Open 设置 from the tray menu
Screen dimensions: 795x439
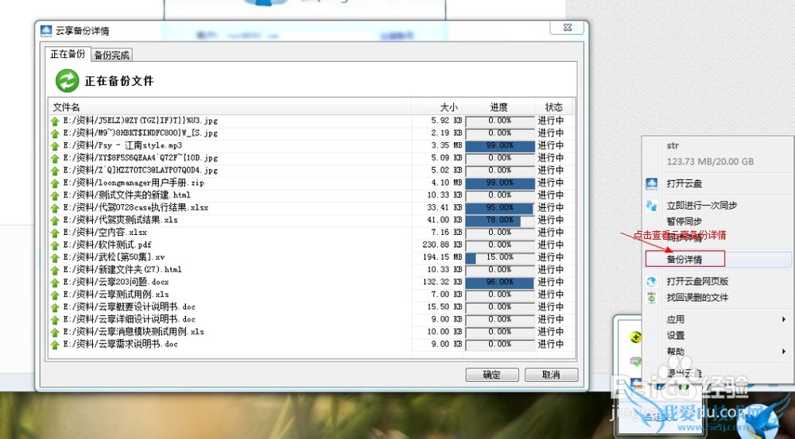pos(676,335)
